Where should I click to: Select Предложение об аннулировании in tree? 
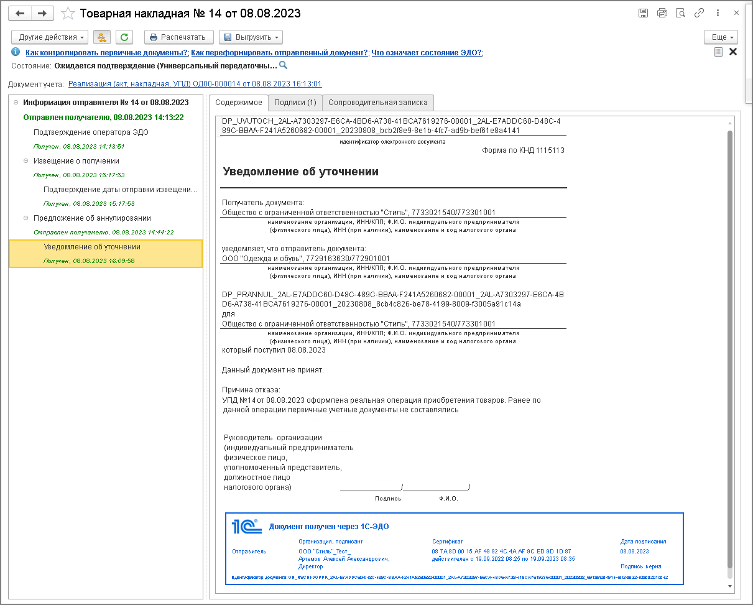[92, 218]
